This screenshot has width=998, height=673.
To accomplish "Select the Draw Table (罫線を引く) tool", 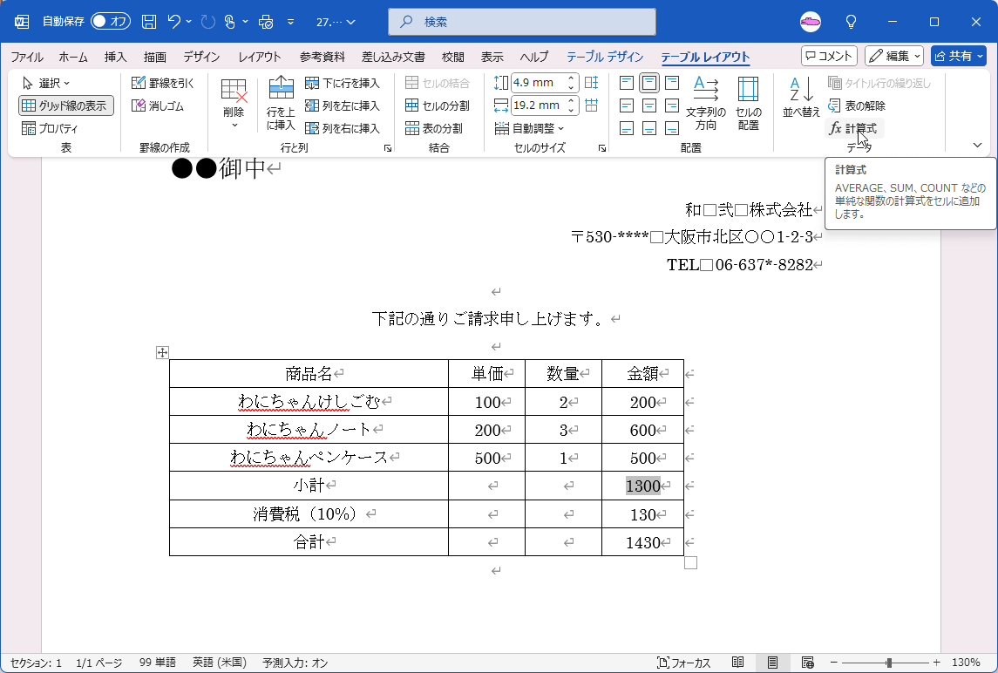I will pyautogui.click(x=163, y=83).
